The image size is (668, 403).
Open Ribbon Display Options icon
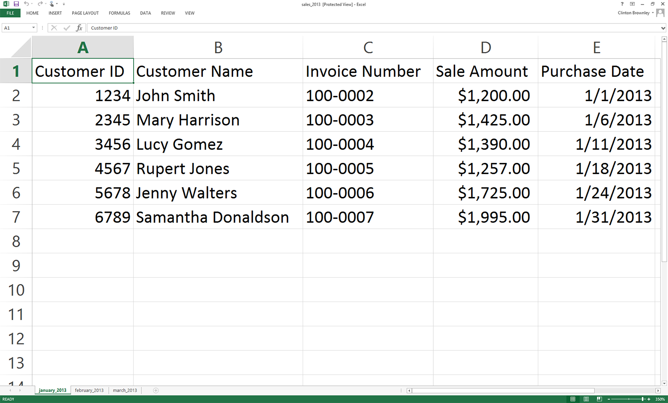click(632, 4)
